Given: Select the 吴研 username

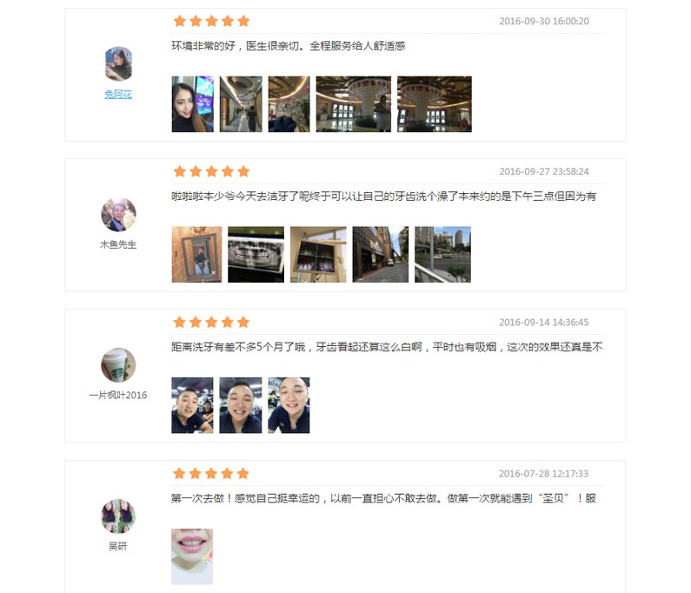Looking at the screenshot, I should (117, 547).
